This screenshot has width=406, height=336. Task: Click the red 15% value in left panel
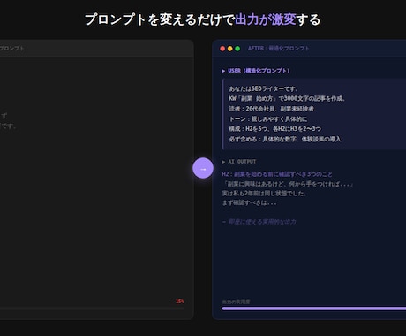coord(180,302)
